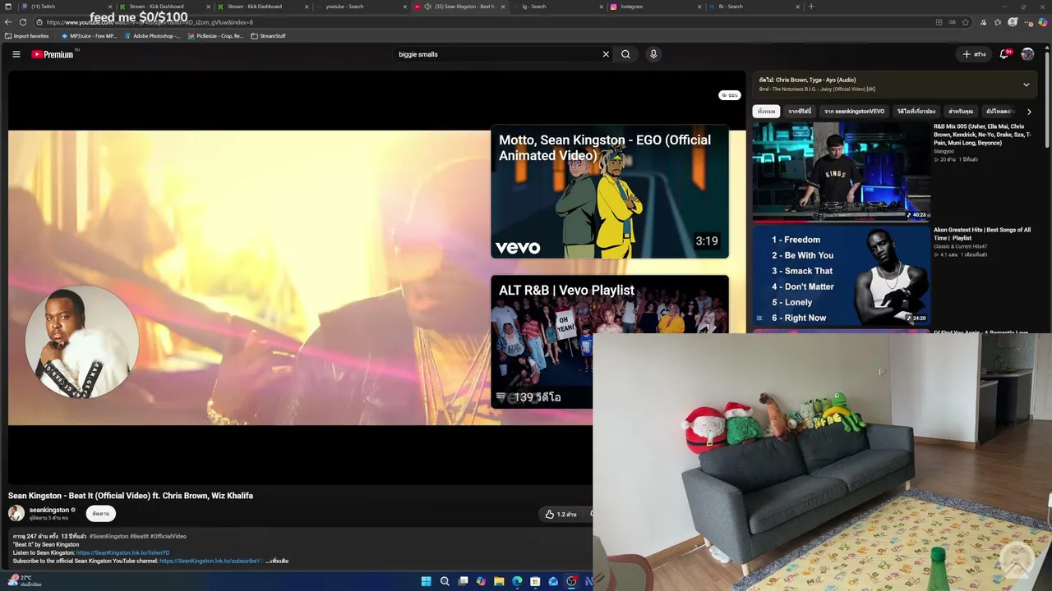Close the Sean Kingston YouTube tab
Screen dimensions: 1052x591
[x=503, y=7]
